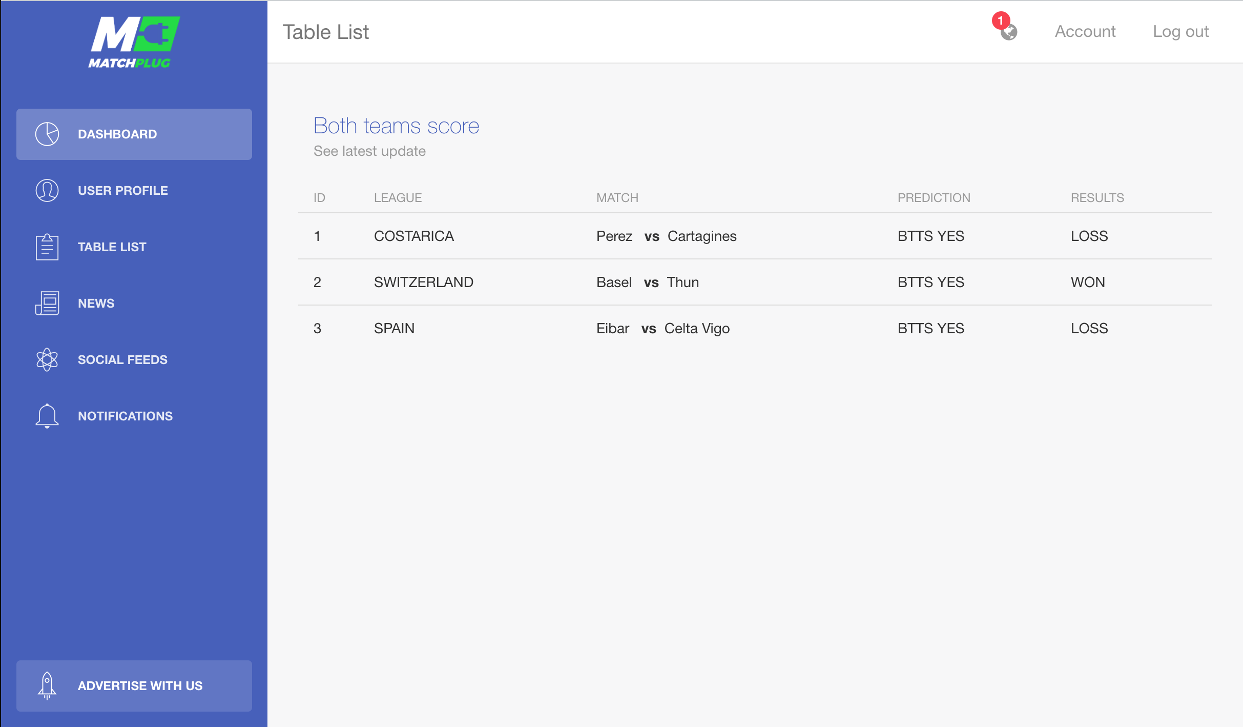Screen dimensions: 1243x727
Task: Click BTTS YES in the COSTARICA row
Action: pyautogui.click(x=930, y=236)
